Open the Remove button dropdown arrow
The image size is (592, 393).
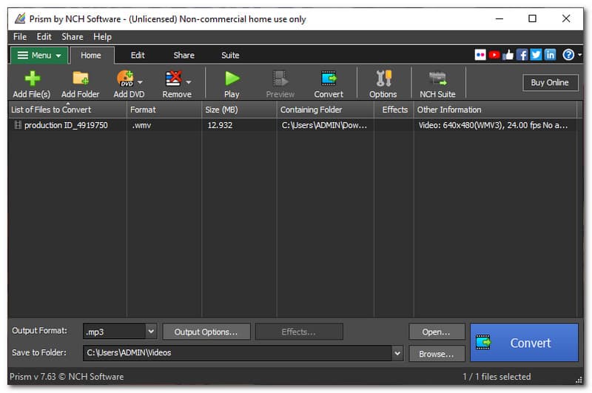[x=189, y=82]
